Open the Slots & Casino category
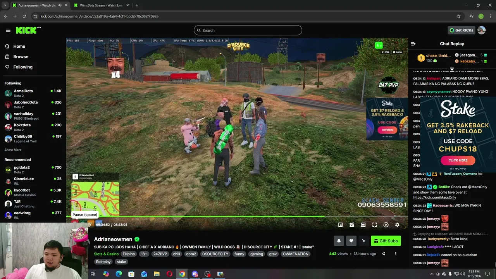The image size is (496, 279). pos(106,254)
